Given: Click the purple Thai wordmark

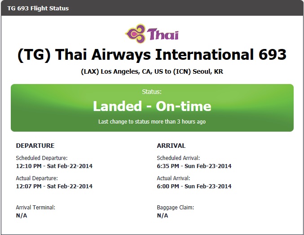Looking at the screenshot, I should pos(163,34).
